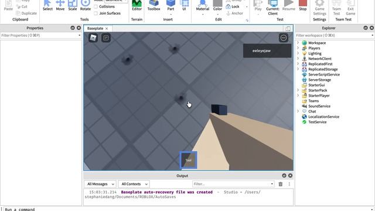Open Game Settings
The image size is (375, 211).
click(319, 8)
